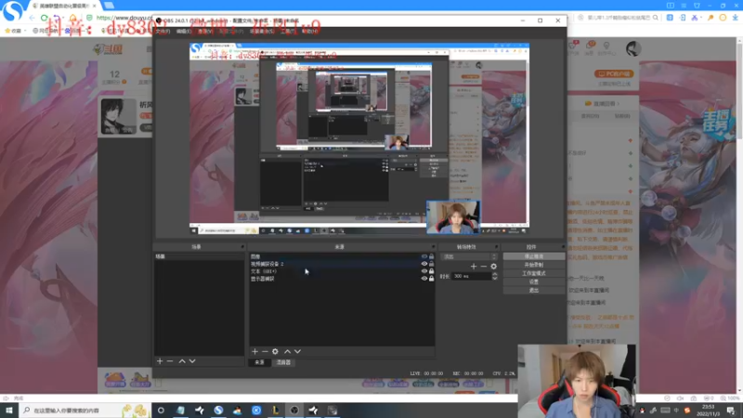Open the 淡出 transition type dropdown
Viewport: 743px width, 418px height.
469,256
